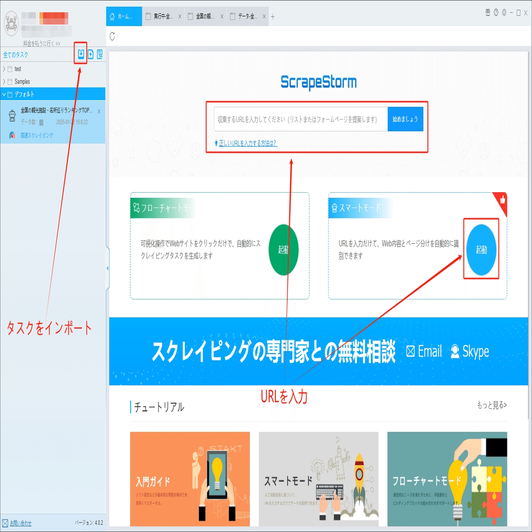Click the data count 80 link

point(41,122)
